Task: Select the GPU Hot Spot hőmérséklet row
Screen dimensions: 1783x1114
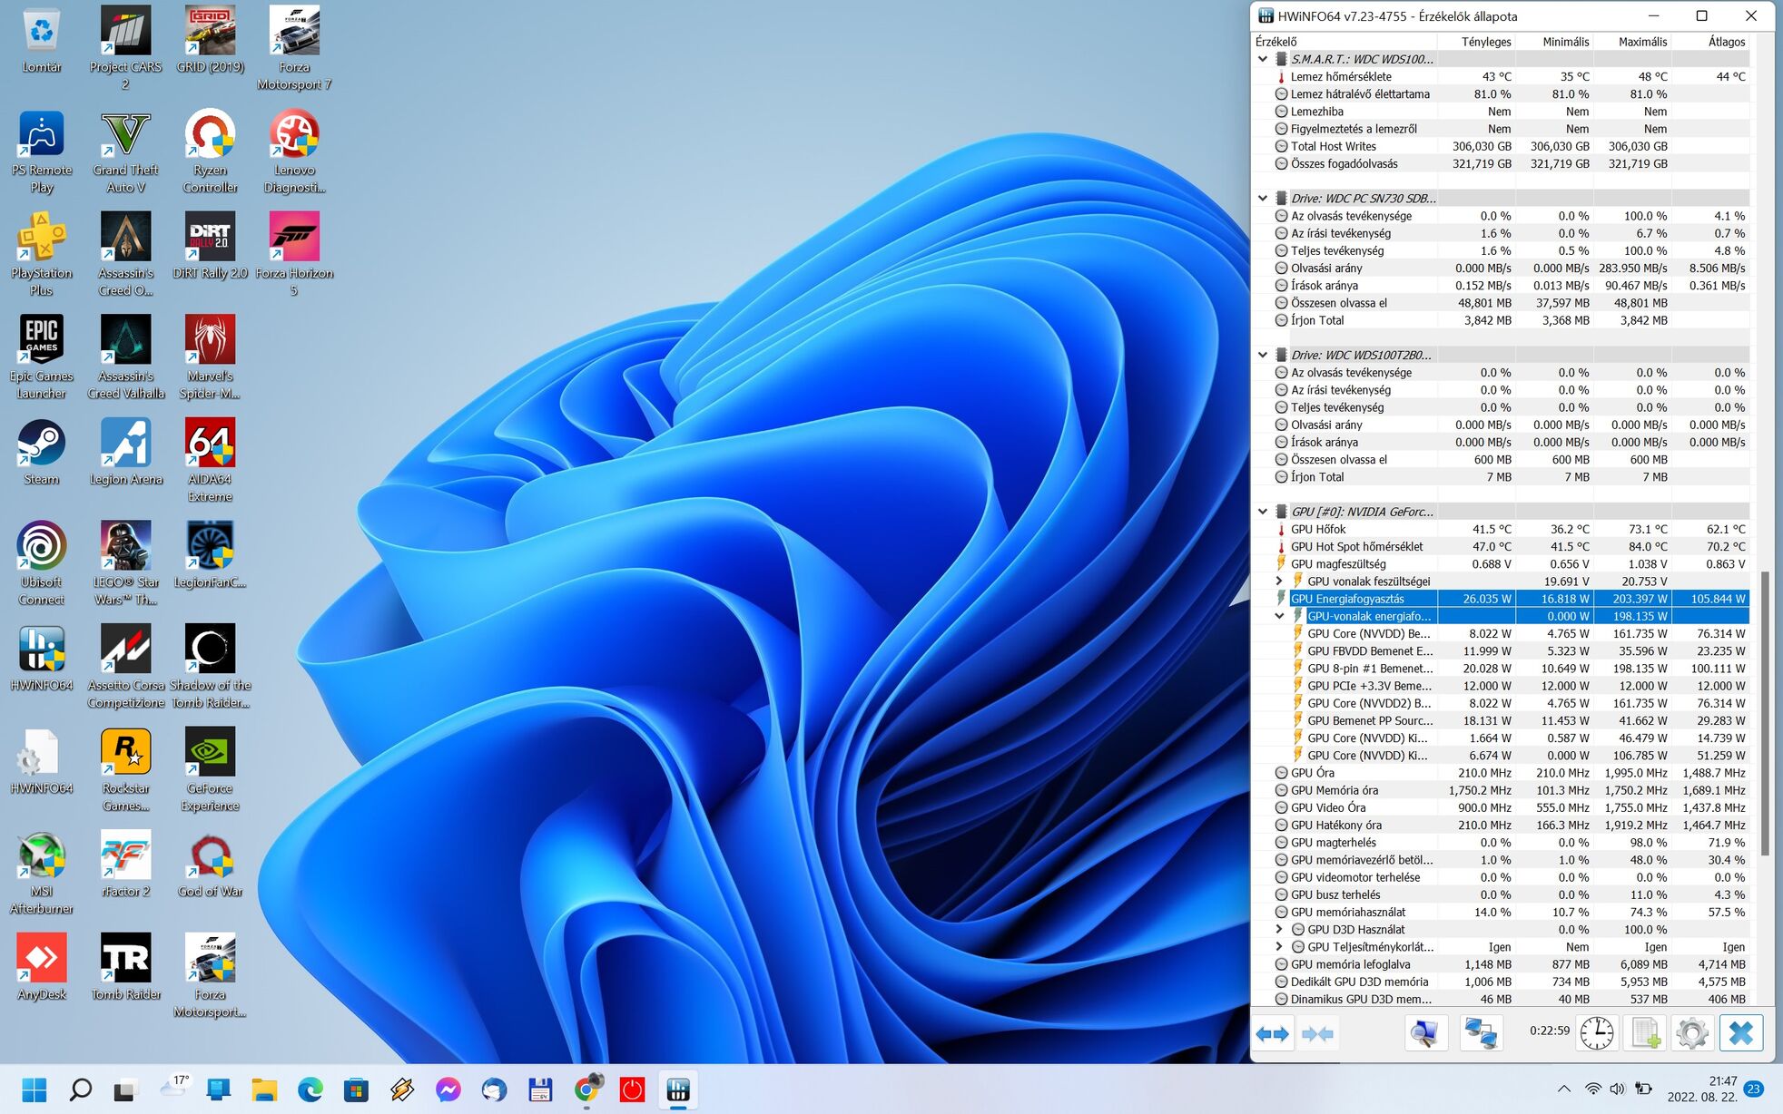Action: tap(1356, 547)
